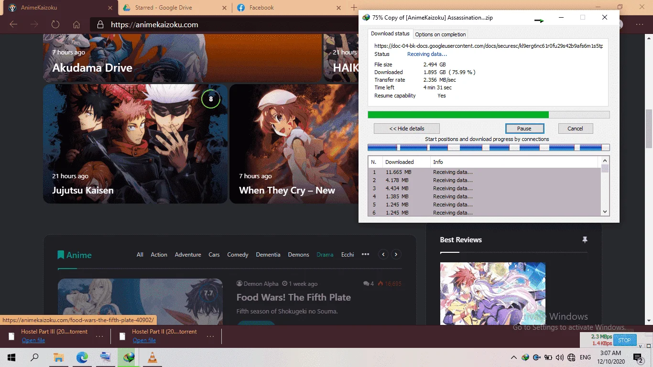The image size is (653, 367).
Task: Open taskbar search
Action: coord(34,357)
